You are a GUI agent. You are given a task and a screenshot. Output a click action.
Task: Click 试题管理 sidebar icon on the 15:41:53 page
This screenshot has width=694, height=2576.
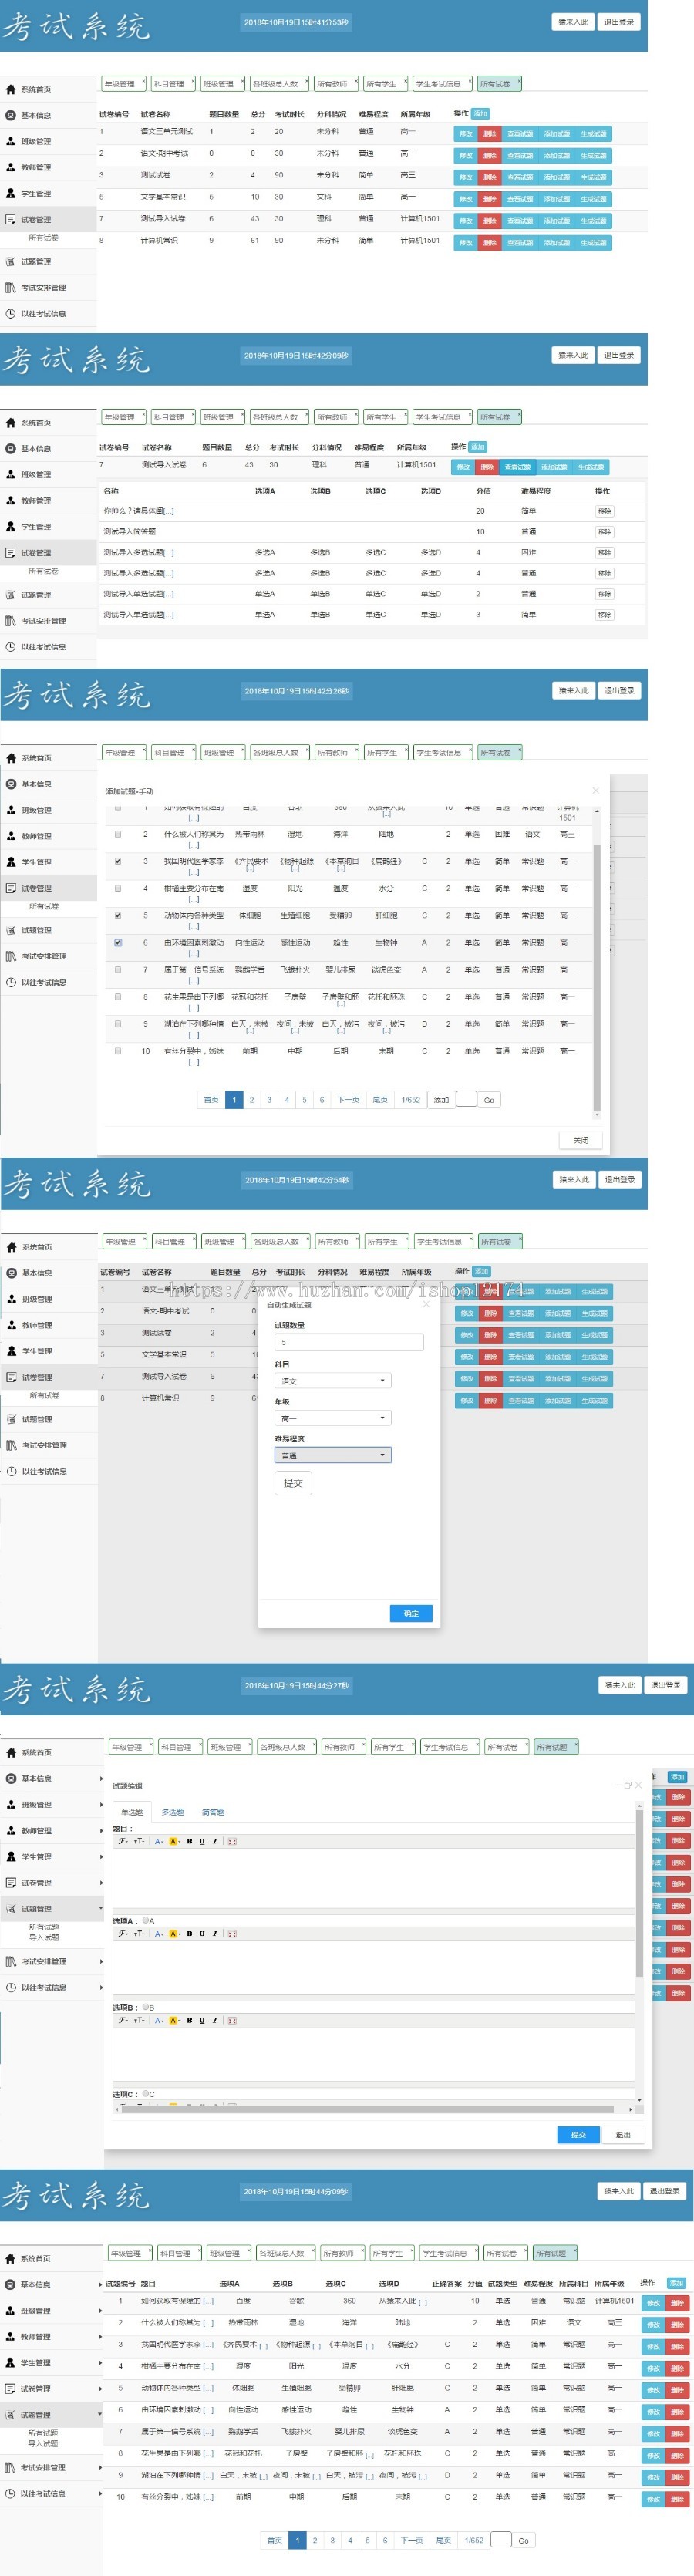tap(11, 261)
